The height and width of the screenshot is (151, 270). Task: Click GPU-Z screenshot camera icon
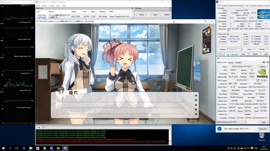pos(264,62)
